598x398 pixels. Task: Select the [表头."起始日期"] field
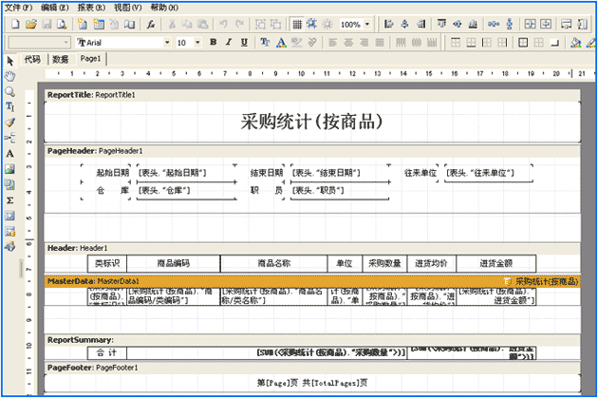click(x=186, y=174)
